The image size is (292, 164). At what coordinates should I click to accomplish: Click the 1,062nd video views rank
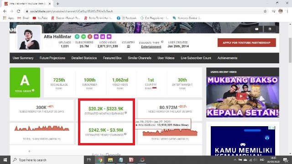click(120, 80)
